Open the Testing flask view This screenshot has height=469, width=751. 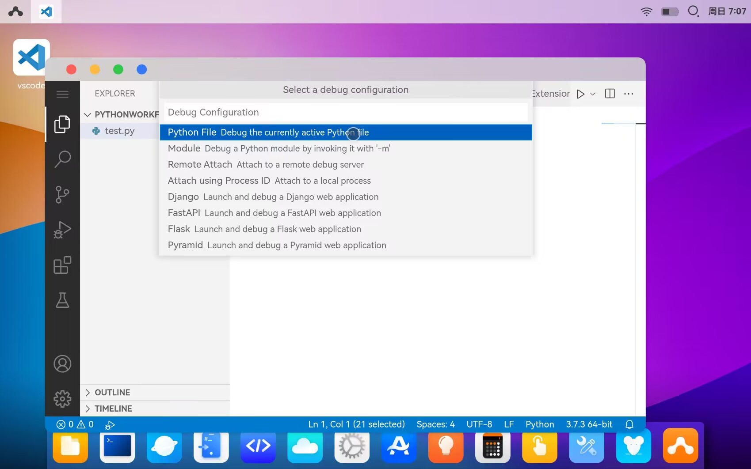tap(62, 300)
